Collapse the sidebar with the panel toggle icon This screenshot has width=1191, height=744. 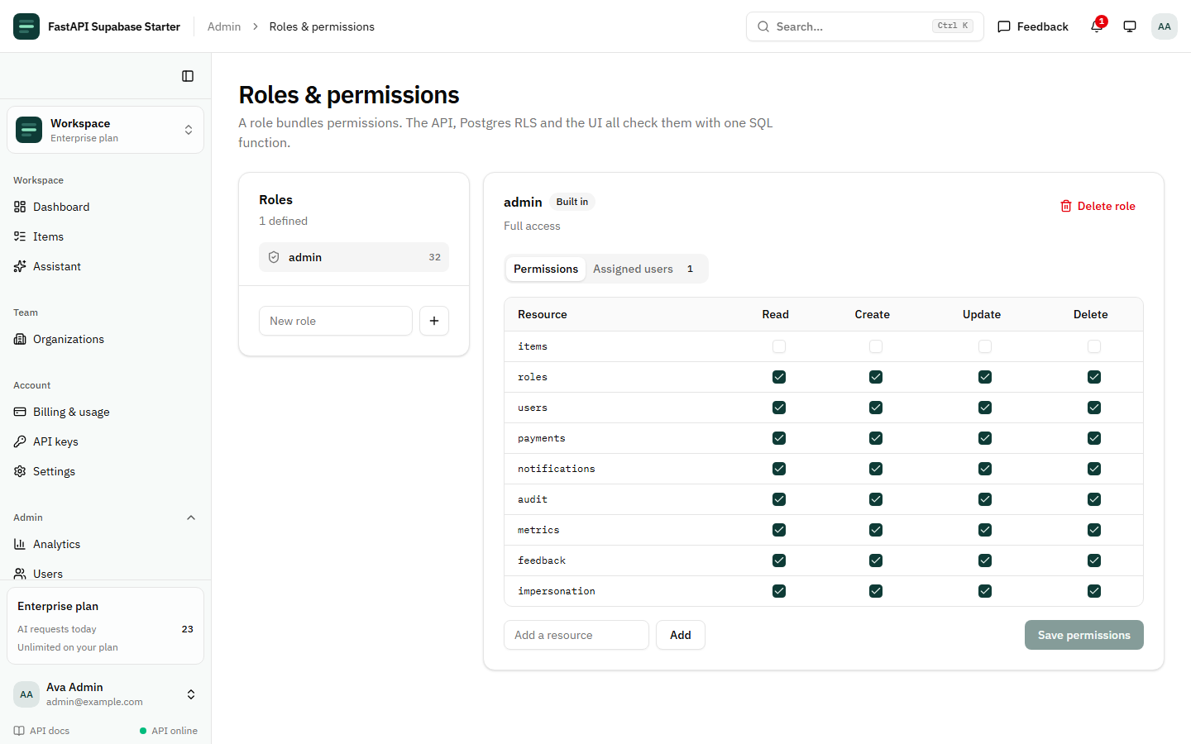pos(188,76)
